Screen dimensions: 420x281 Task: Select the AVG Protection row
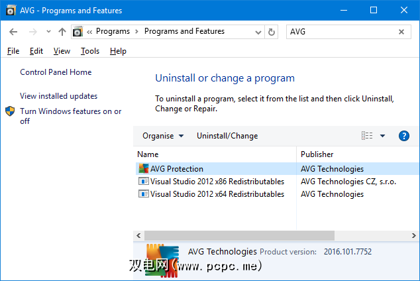(x=277, y=169)
